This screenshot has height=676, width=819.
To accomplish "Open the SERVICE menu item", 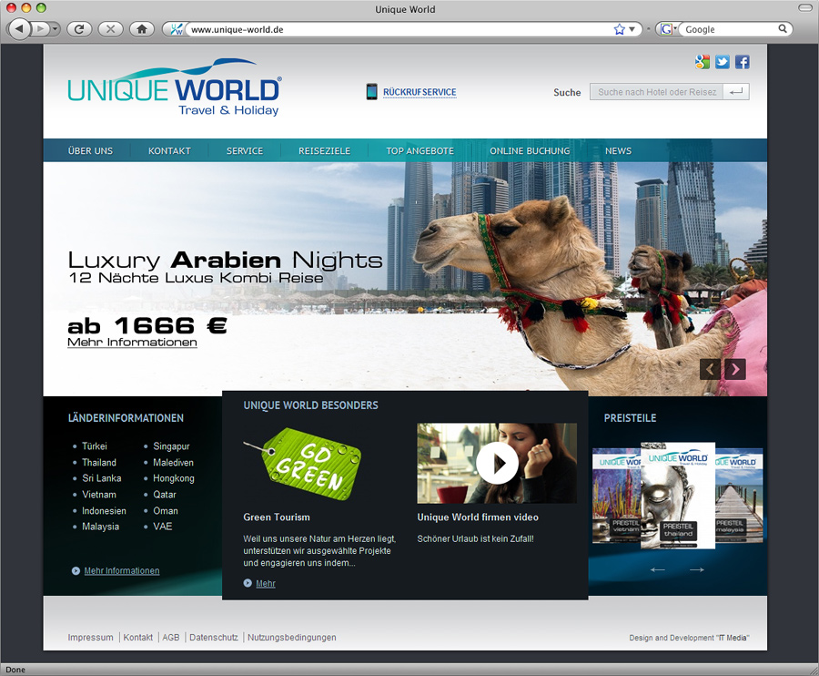I will point(245,150).
